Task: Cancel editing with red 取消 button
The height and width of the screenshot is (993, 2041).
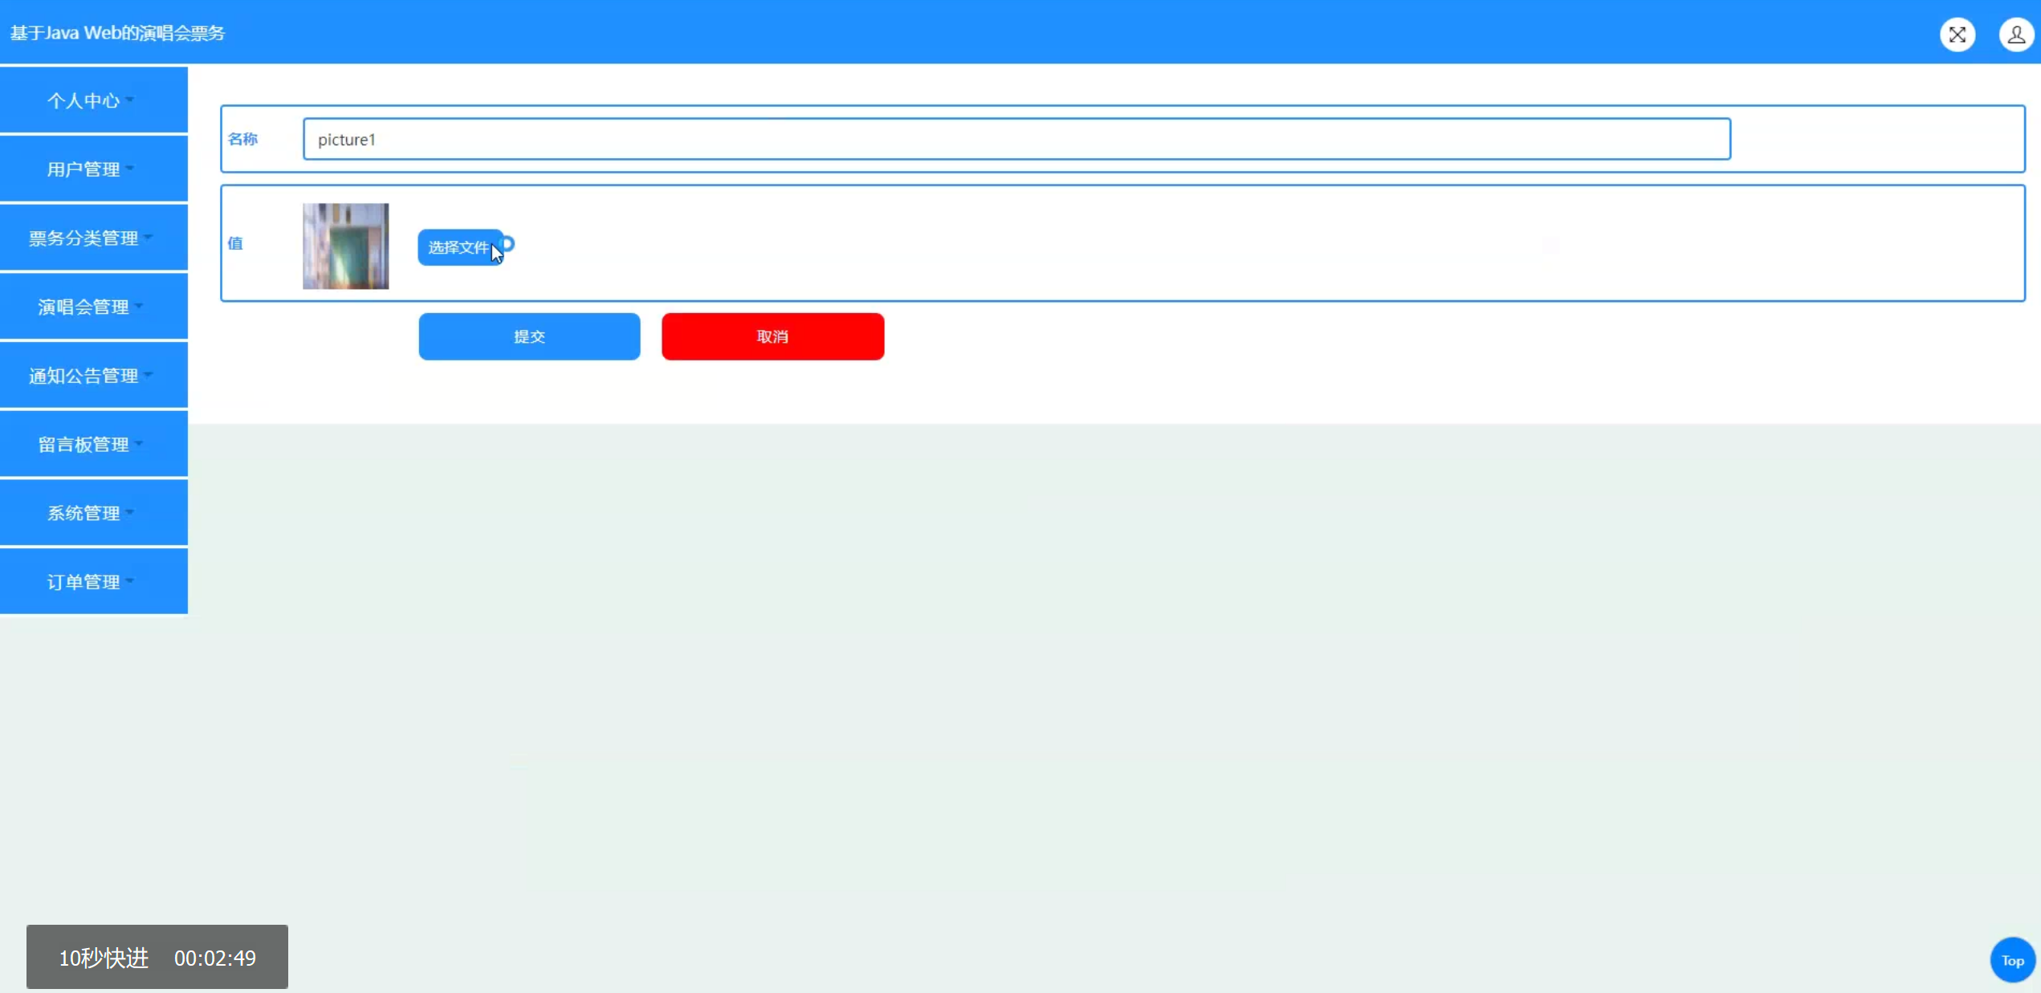Action: [772, 336]
